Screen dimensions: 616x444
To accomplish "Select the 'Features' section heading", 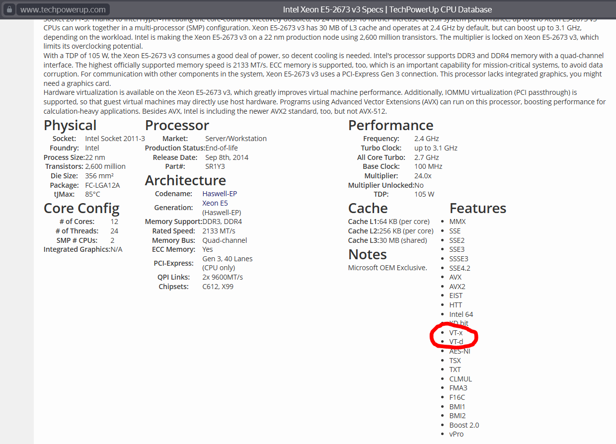I will (478, 208).
